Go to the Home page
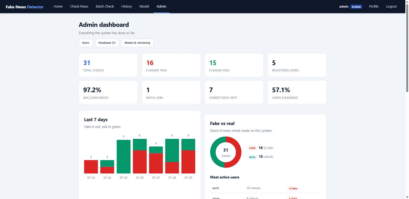 (x=58, y=7)
